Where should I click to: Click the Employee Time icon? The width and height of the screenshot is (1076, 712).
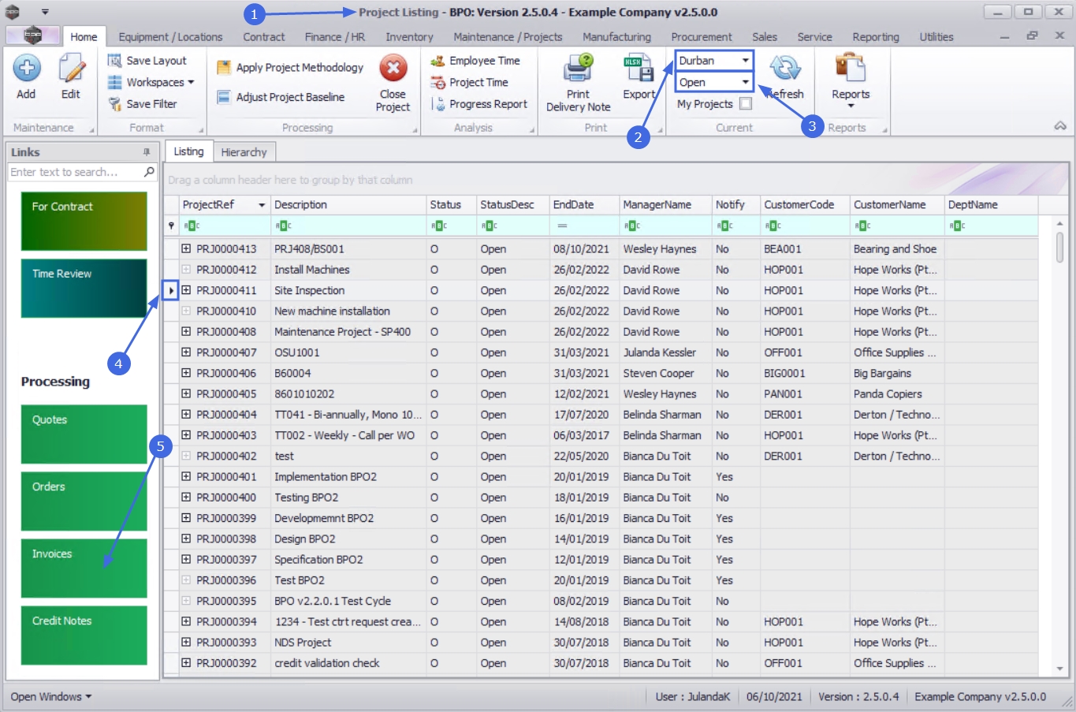tap(438, 61)
